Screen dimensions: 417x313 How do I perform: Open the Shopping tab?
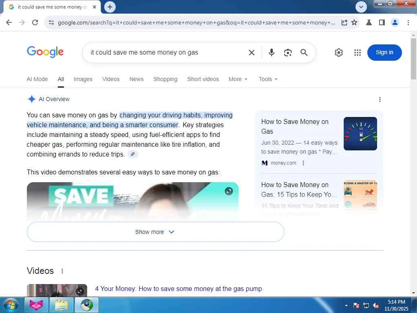pos(165,79)
